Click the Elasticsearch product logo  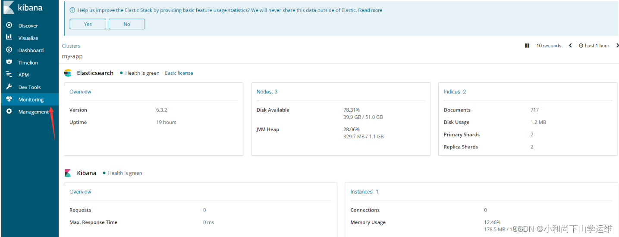point(68,73)
